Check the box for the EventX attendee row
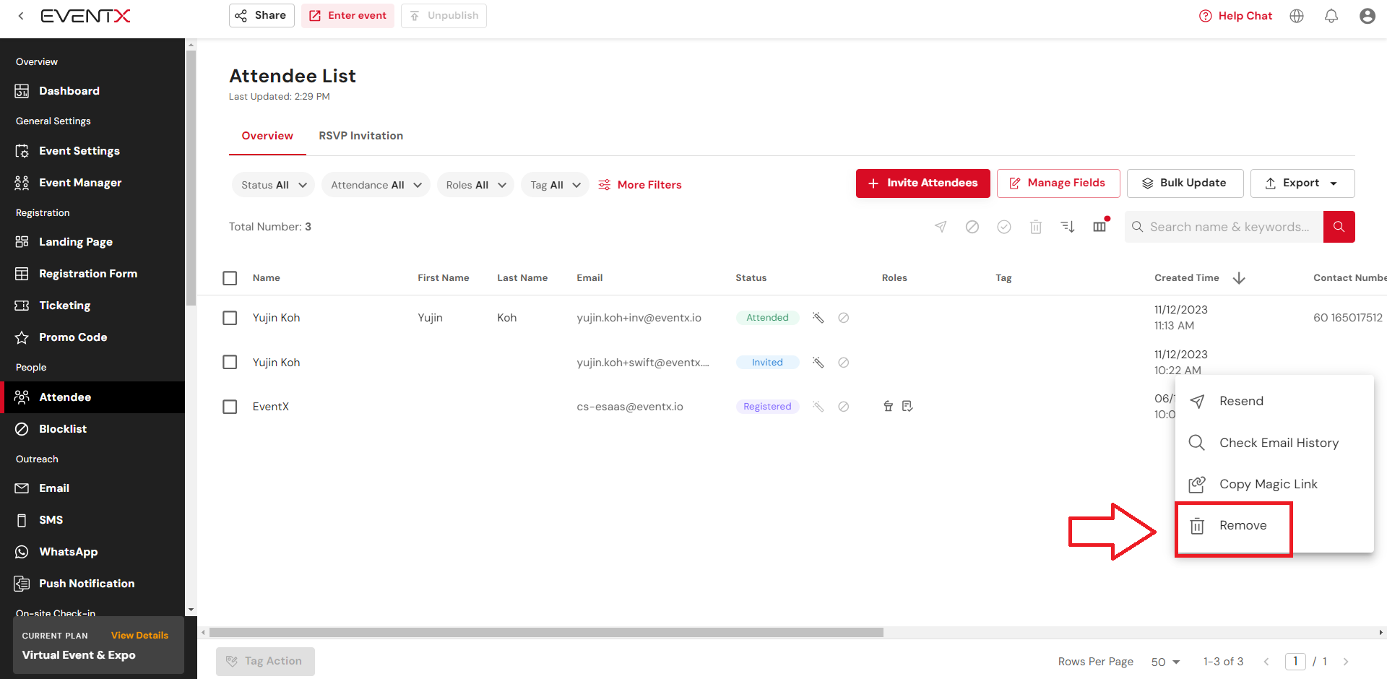1387x679 pixels. (x=230, y=407)
